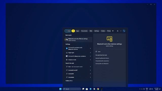Image resolution: width=162 pixels, height=91 pixels.
Task: Switch to the Apps filter tab
Action: [x=78, y=31]
